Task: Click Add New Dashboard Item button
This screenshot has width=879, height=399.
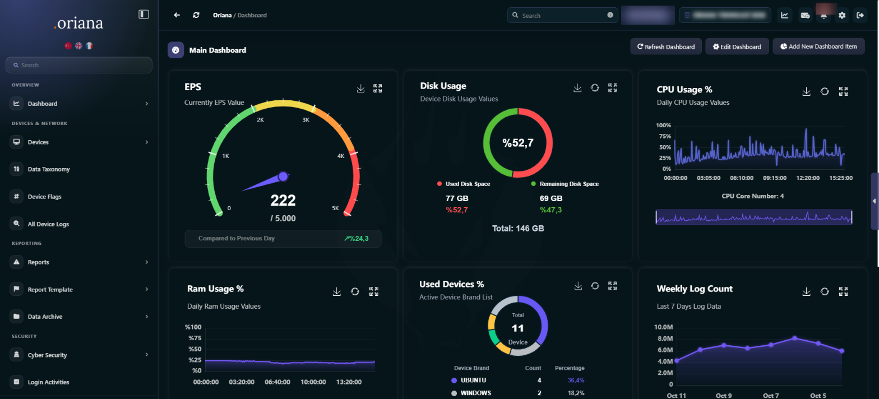Action: point(818,47)
